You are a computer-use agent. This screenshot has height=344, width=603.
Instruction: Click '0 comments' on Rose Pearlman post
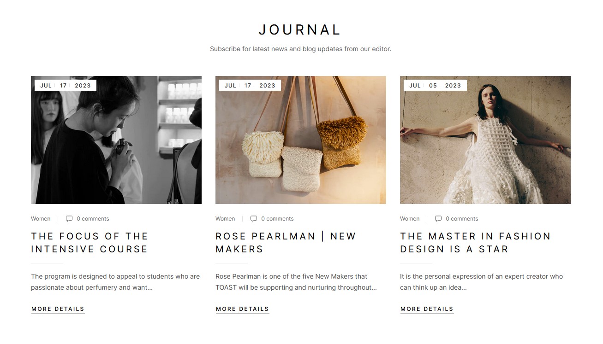[277, 219]
